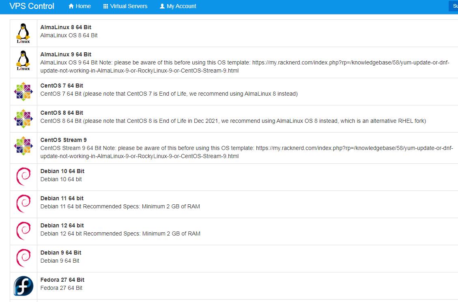Viewport: 458px width, 302px height.
Task: Choose the CentOS Stream 9 logo icon
Action: point(24,146)
